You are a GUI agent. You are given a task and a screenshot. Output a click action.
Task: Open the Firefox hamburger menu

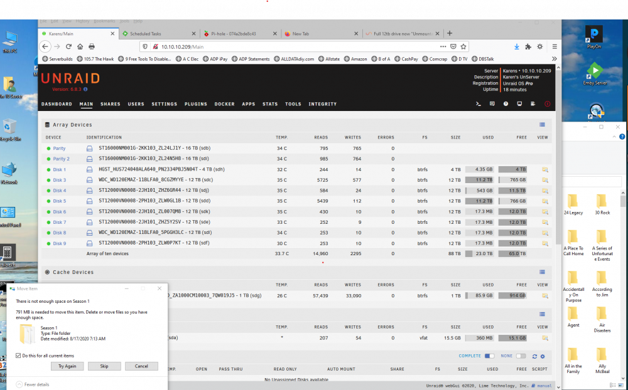pyautogui.click(x=555, y=47)
